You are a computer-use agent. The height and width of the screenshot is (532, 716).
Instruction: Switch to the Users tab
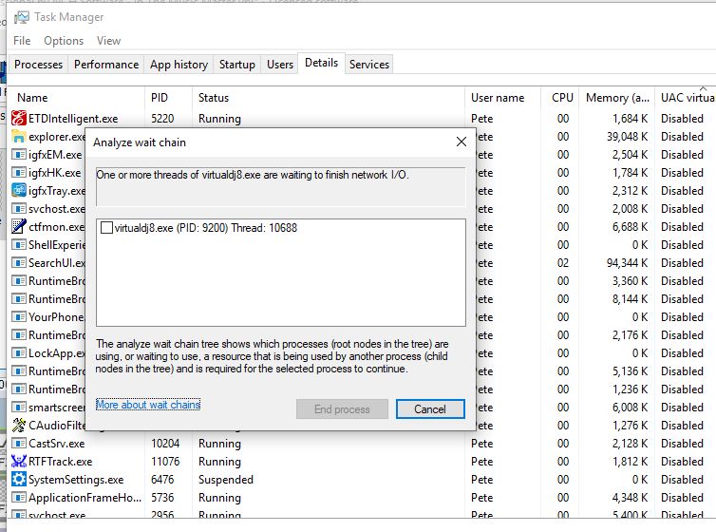[280, 65]
